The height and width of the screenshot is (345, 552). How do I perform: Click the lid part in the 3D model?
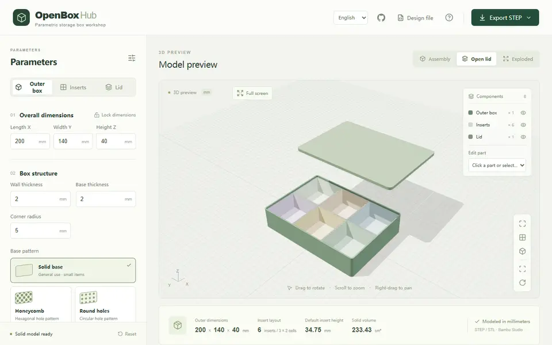pyautogui.click(x=366, y=154)
